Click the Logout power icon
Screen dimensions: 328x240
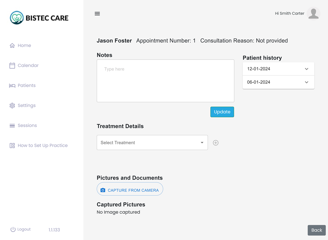13,229
